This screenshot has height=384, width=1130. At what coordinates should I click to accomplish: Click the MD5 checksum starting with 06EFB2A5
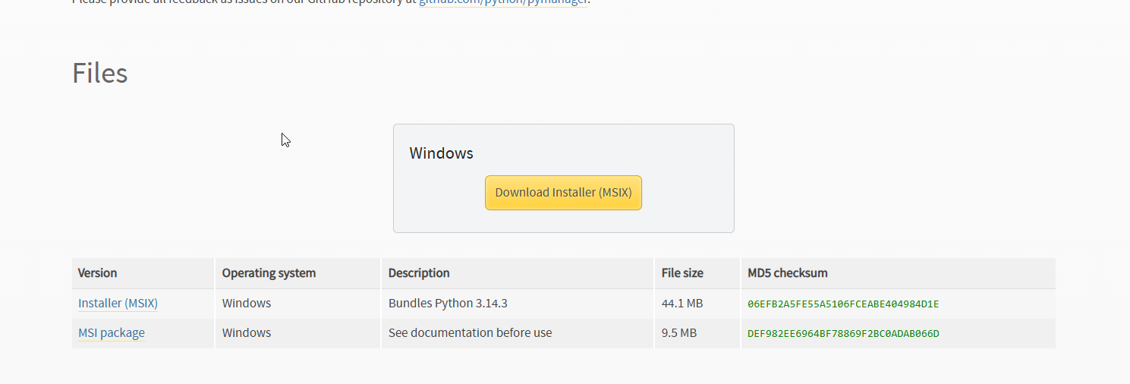click(x=843, y=304)
